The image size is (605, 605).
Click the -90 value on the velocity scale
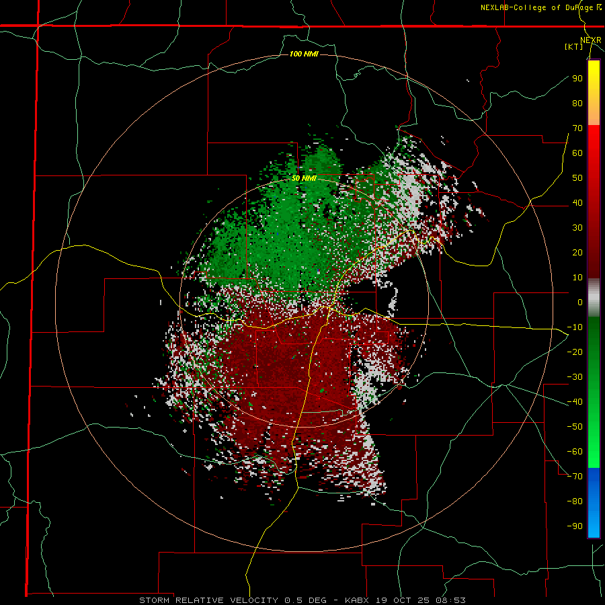tap(575, 526)
